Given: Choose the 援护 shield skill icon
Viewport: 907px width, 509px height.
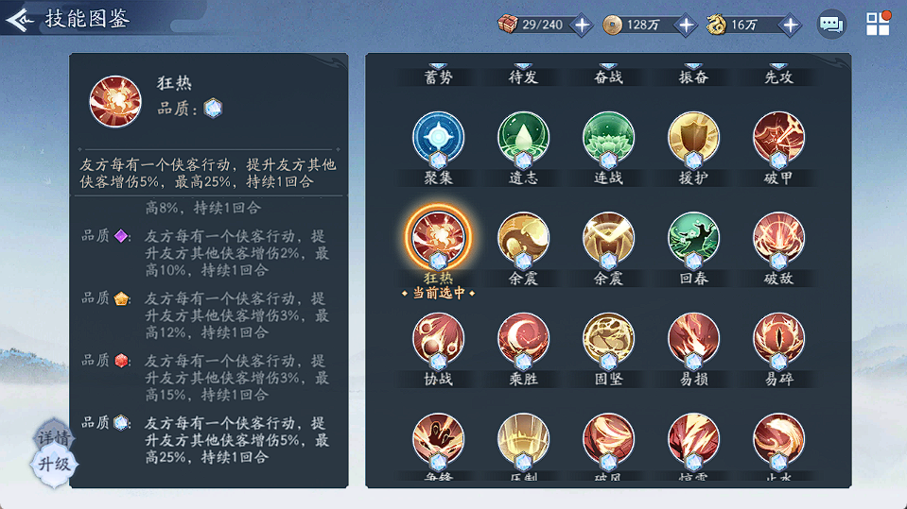Looking at the screenshot, I should [693, 139].
